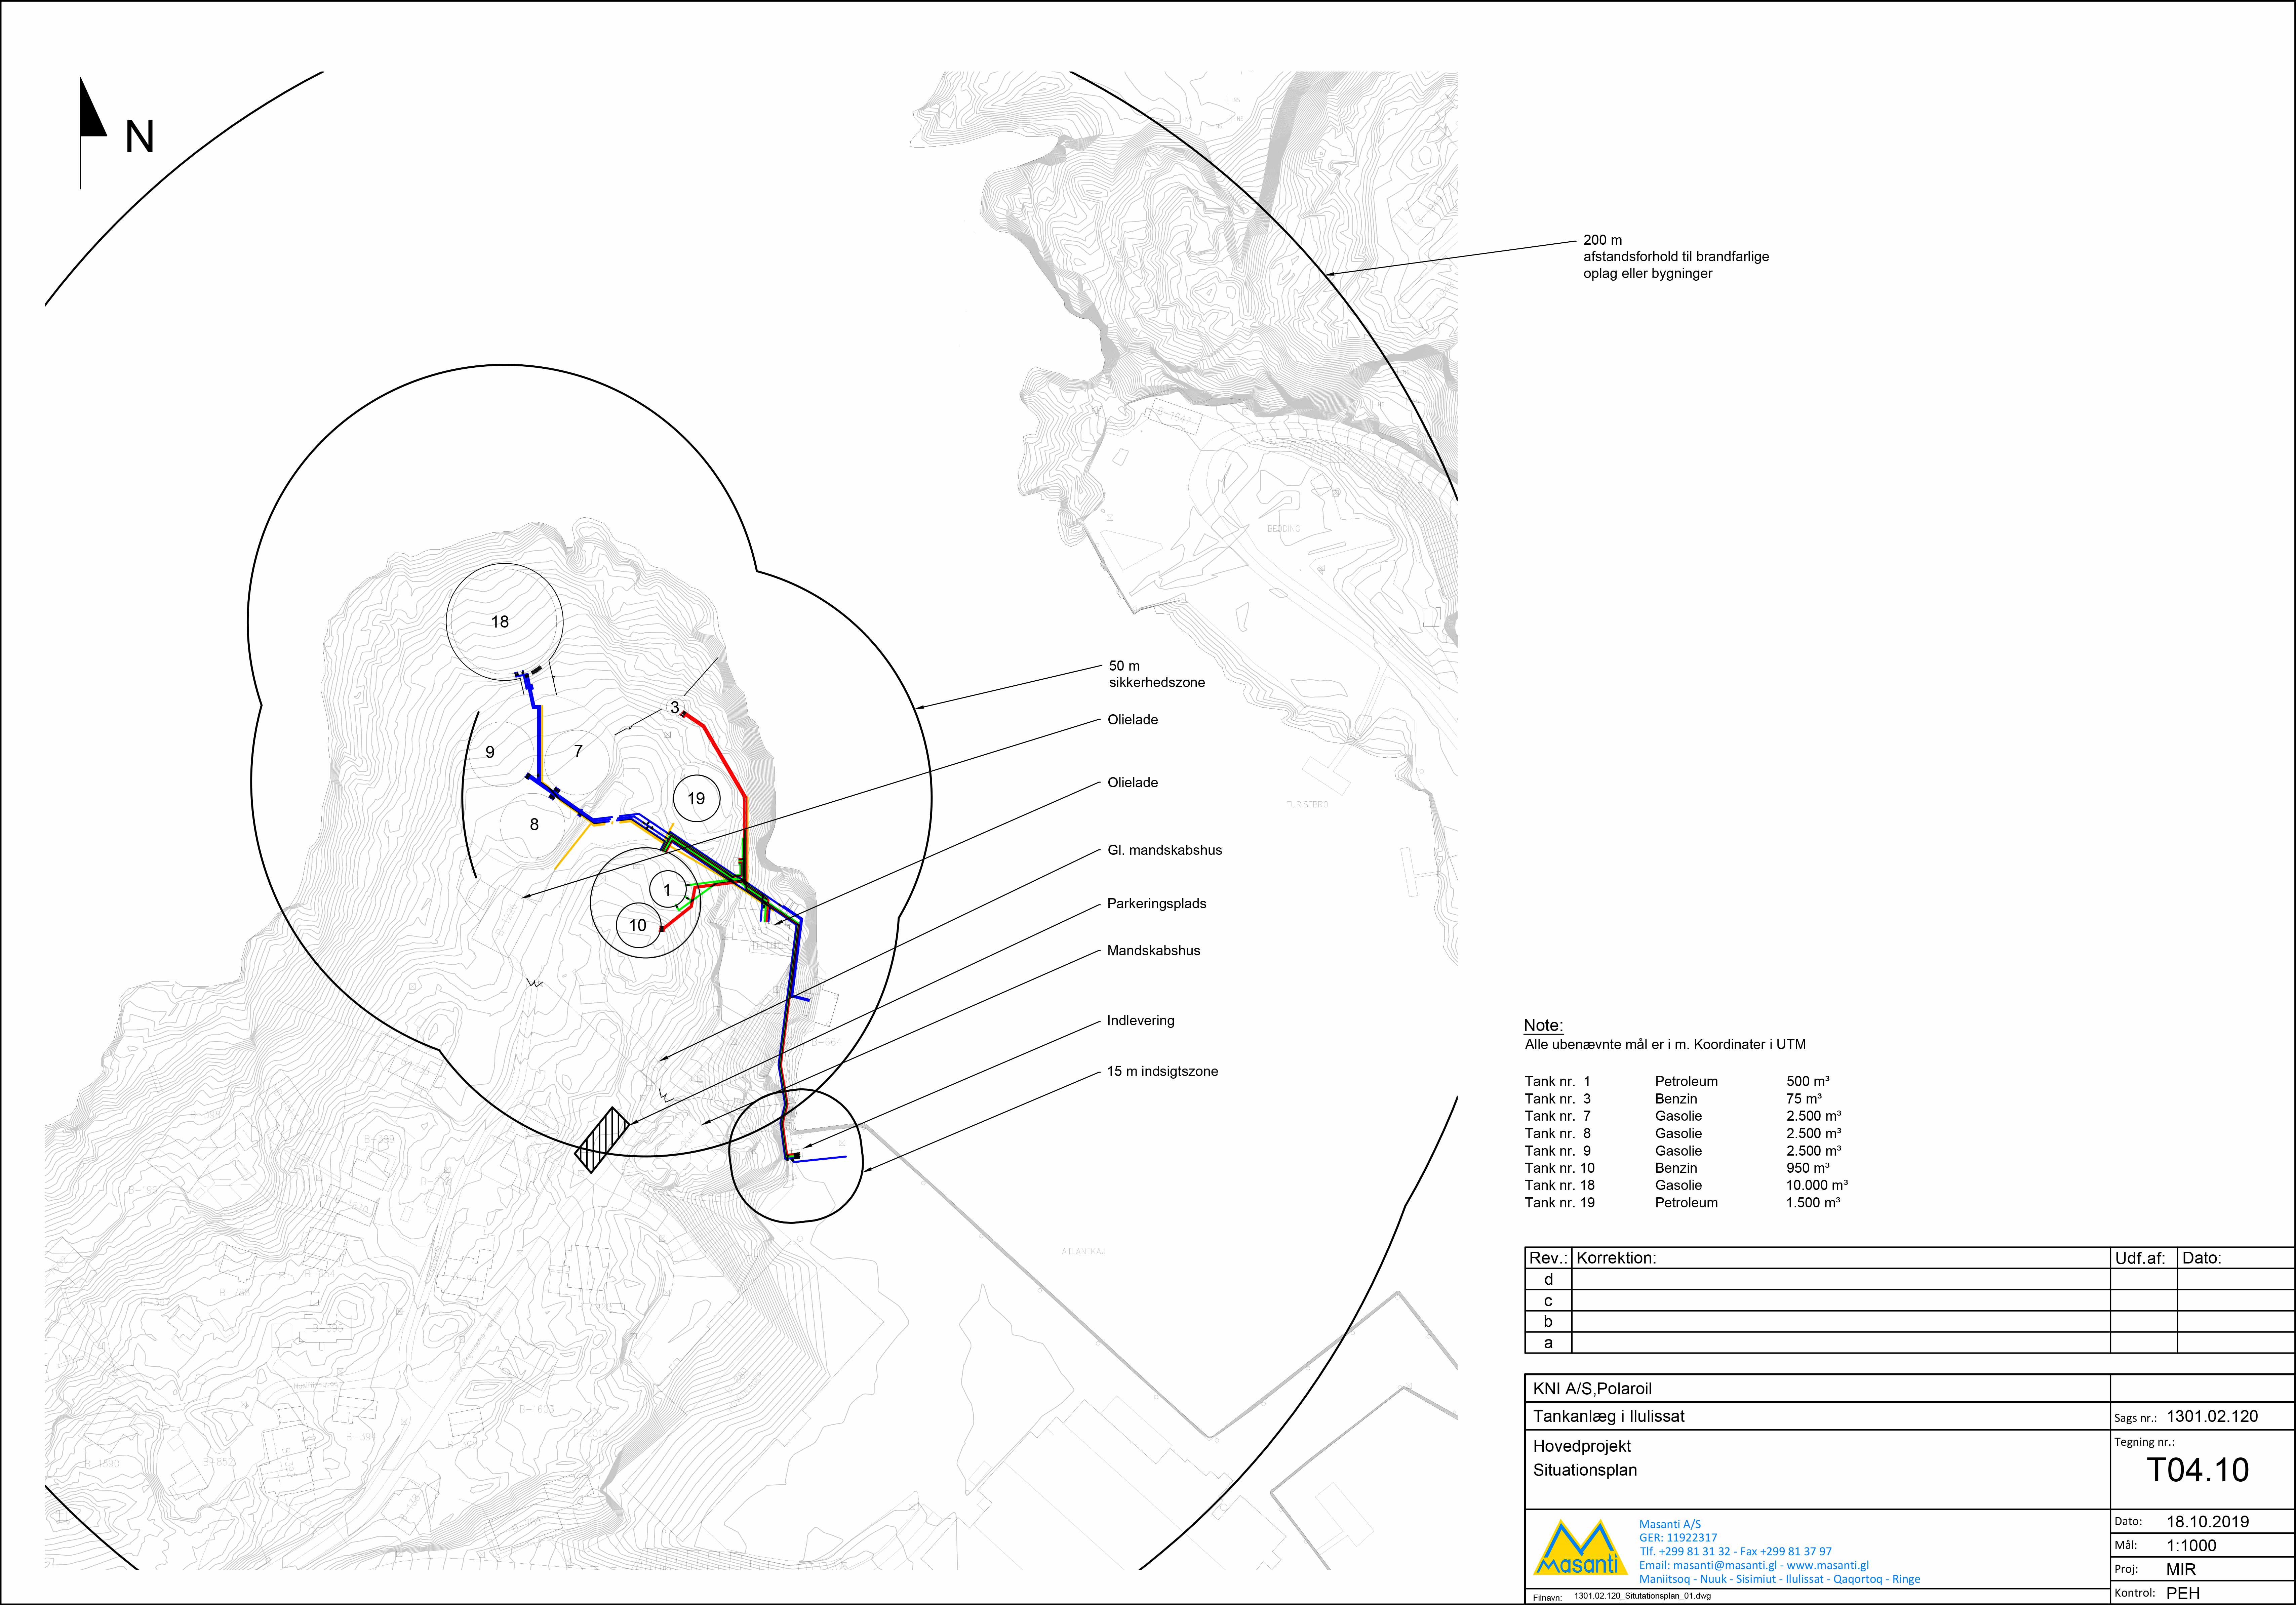Viewport: 2296px width, 1605px height.
Task: Select case number '1301.02.120'
Action: coord(2212,1416)
